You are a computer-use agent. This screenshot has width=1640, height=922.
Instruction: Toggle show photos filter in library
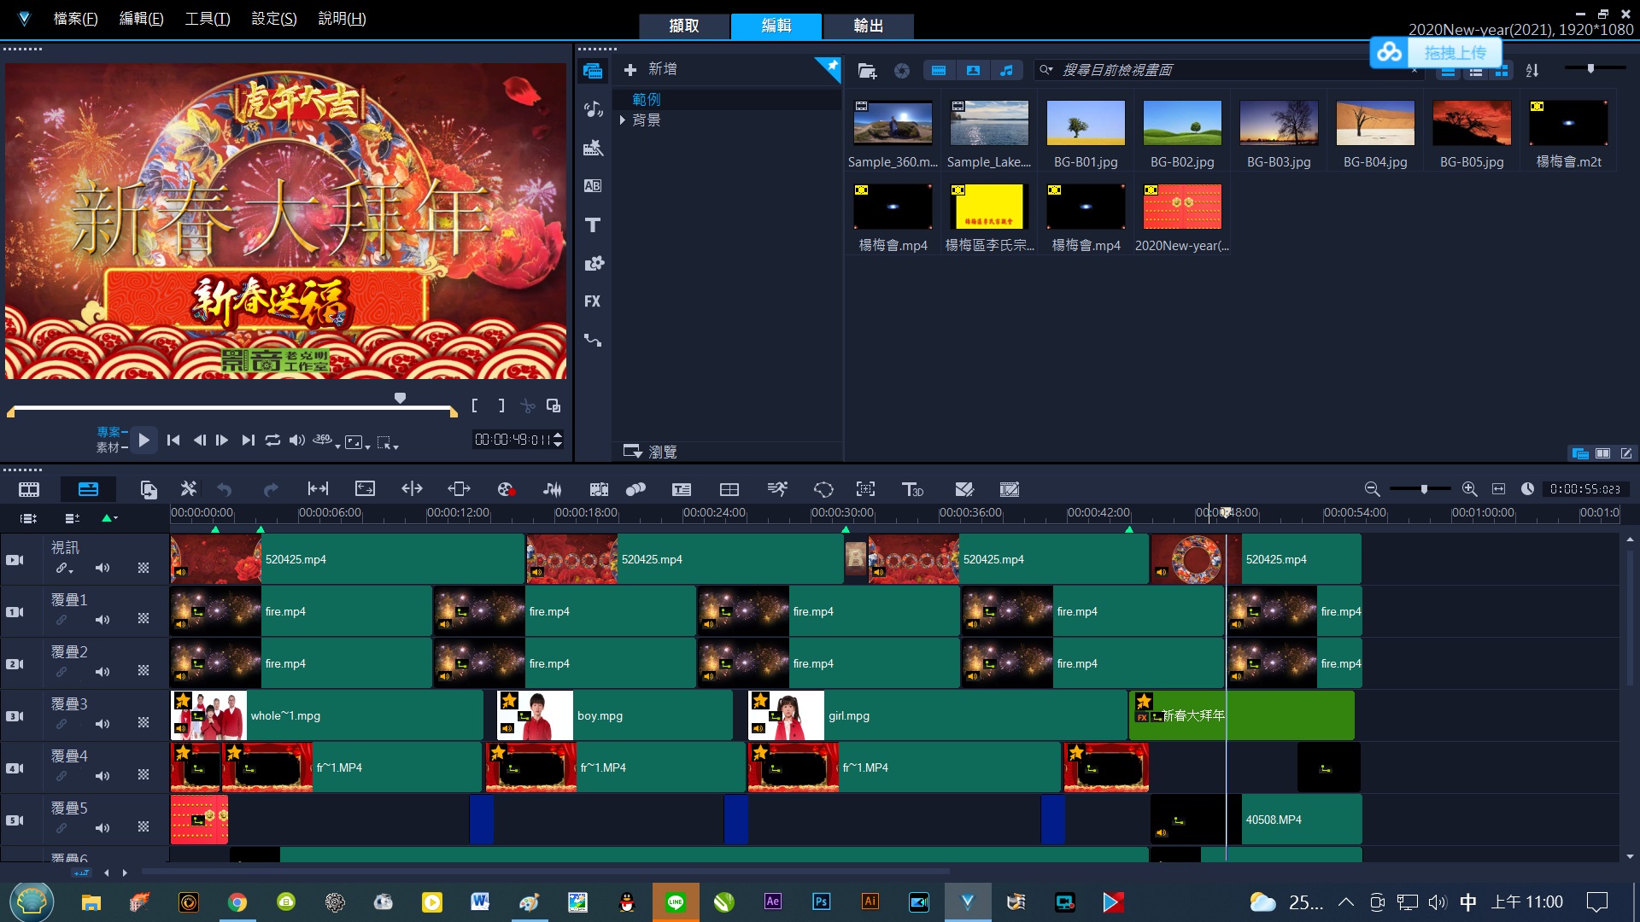tap(973, 71)
